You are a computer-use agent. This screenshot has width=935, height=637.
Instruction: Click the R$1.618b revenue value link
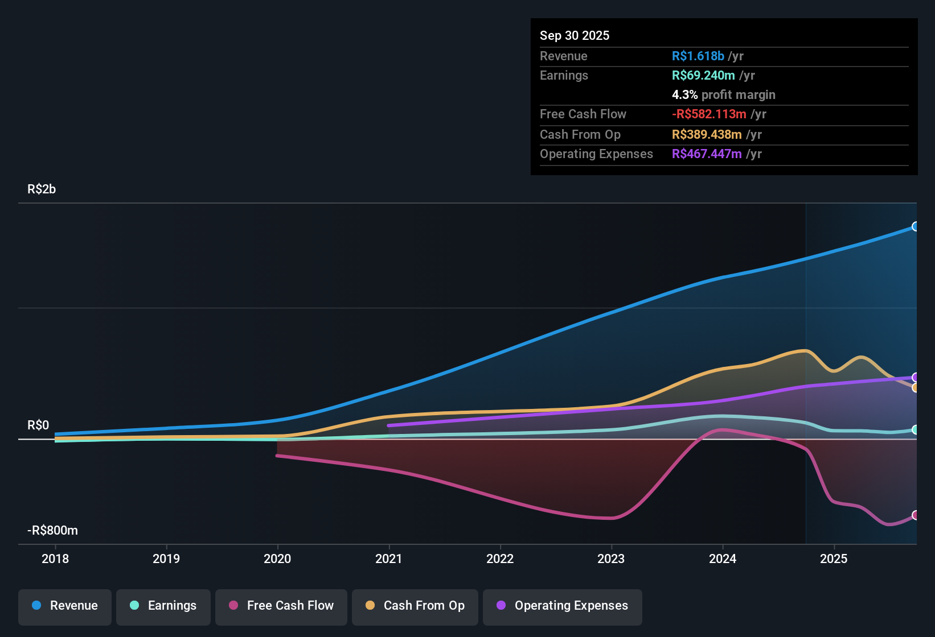tap(697, 56)
